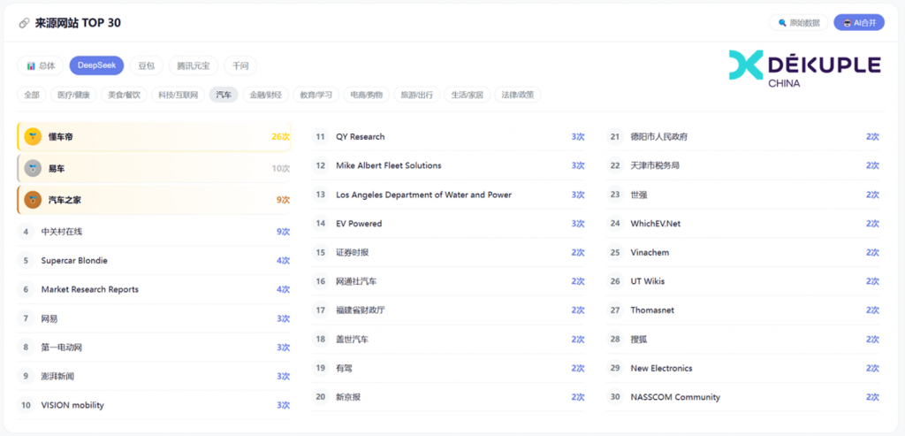Filter by 医疗/健康 category

[74, 95]
